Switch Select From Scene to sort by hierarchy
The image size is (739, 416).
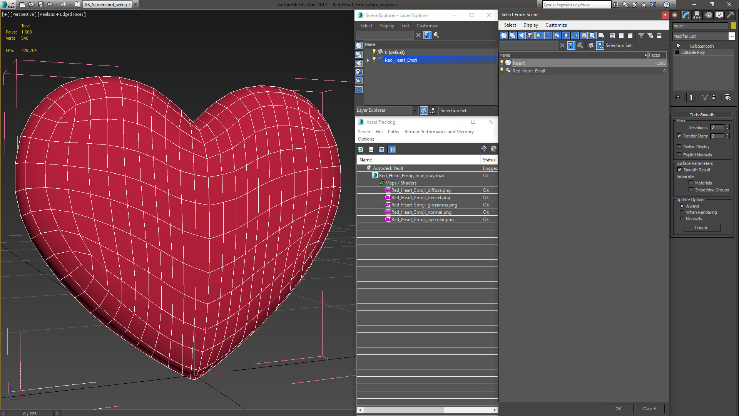coord(600,45)
